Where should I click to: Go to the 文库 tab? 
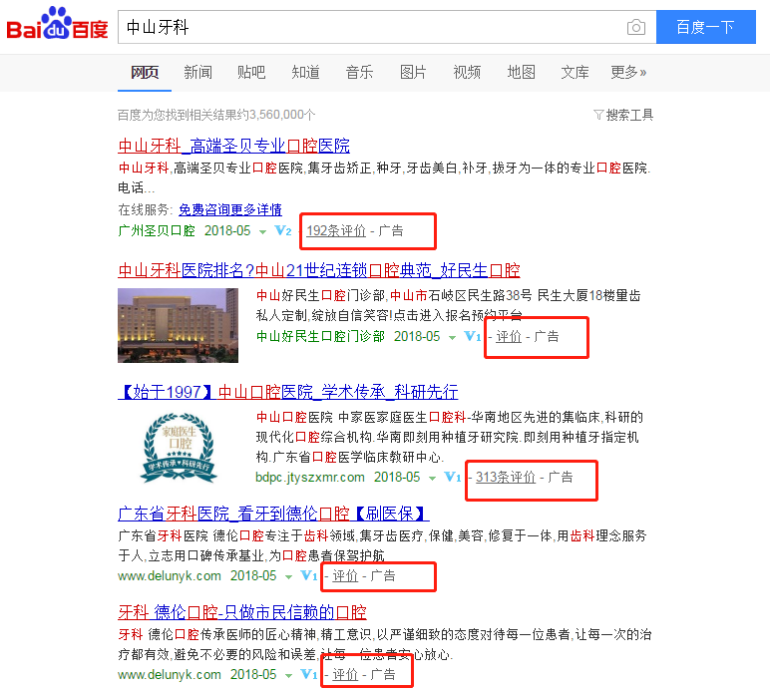[575, 72]
